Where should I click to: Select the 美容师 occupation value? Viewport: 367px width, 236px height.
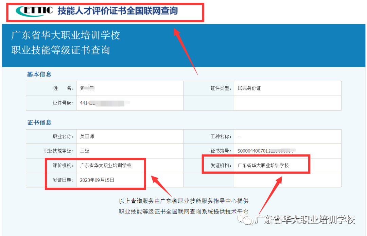coord(87,136)
